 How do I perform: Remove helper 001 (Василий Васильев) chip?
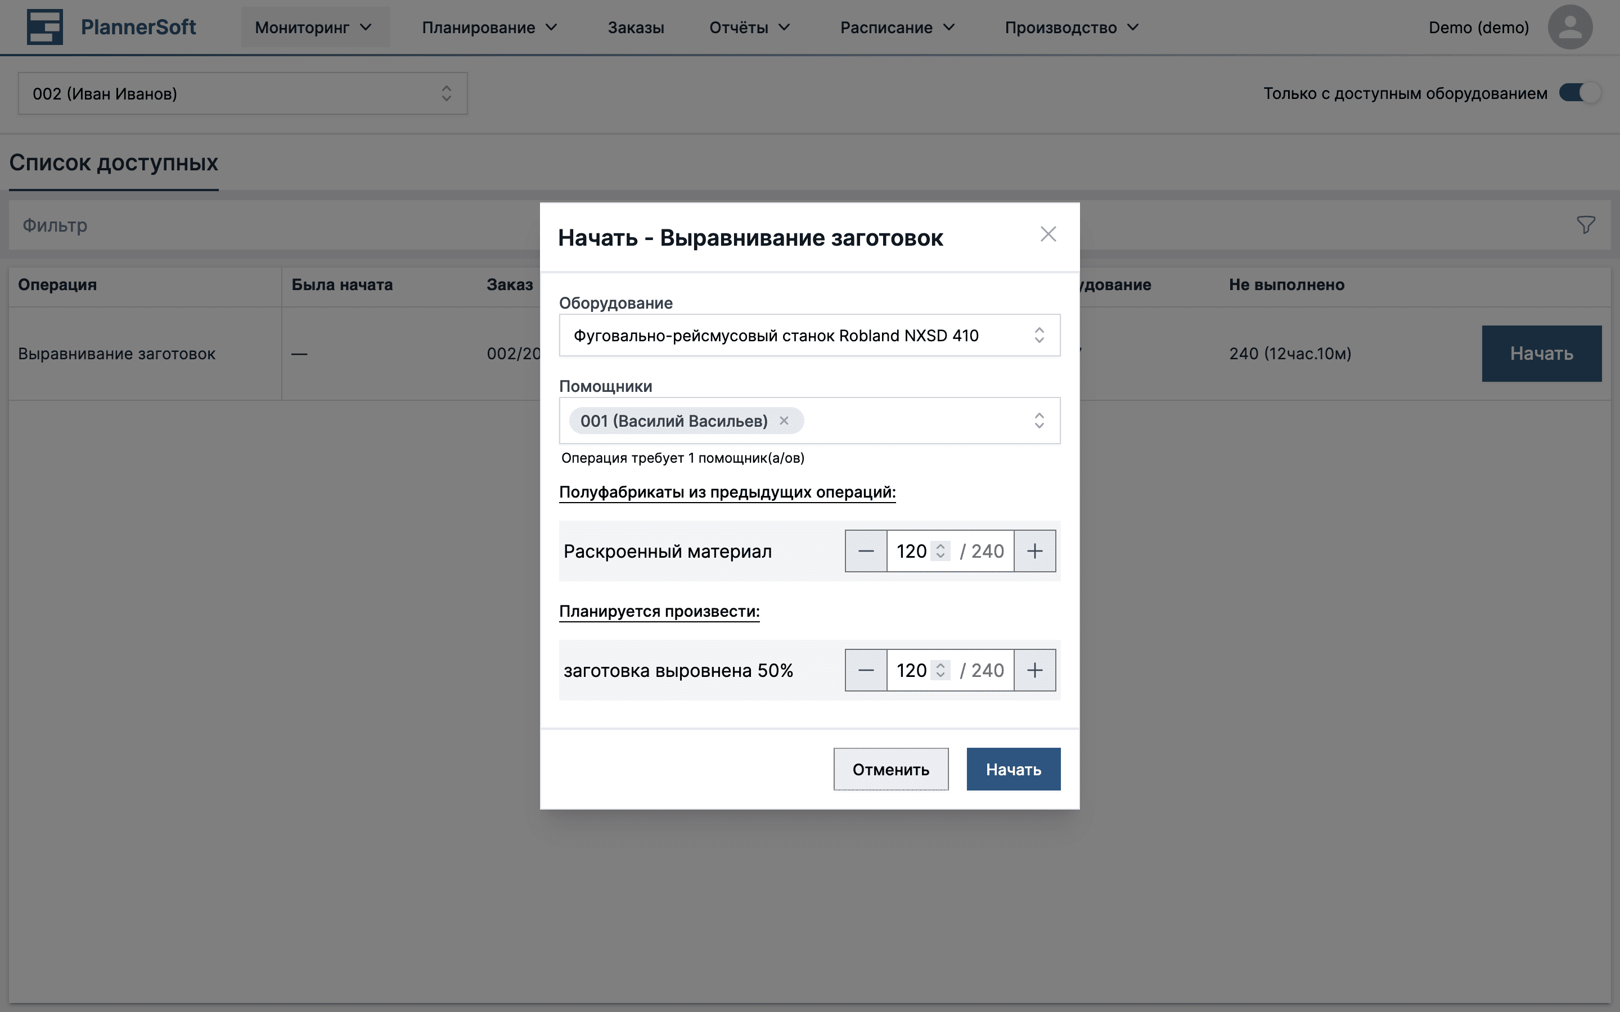click(784, 421)
